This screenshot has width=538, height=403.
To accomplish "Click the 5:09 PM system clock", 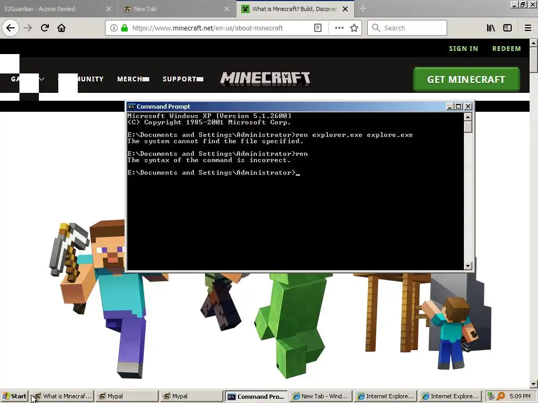I will pos(520,396).
